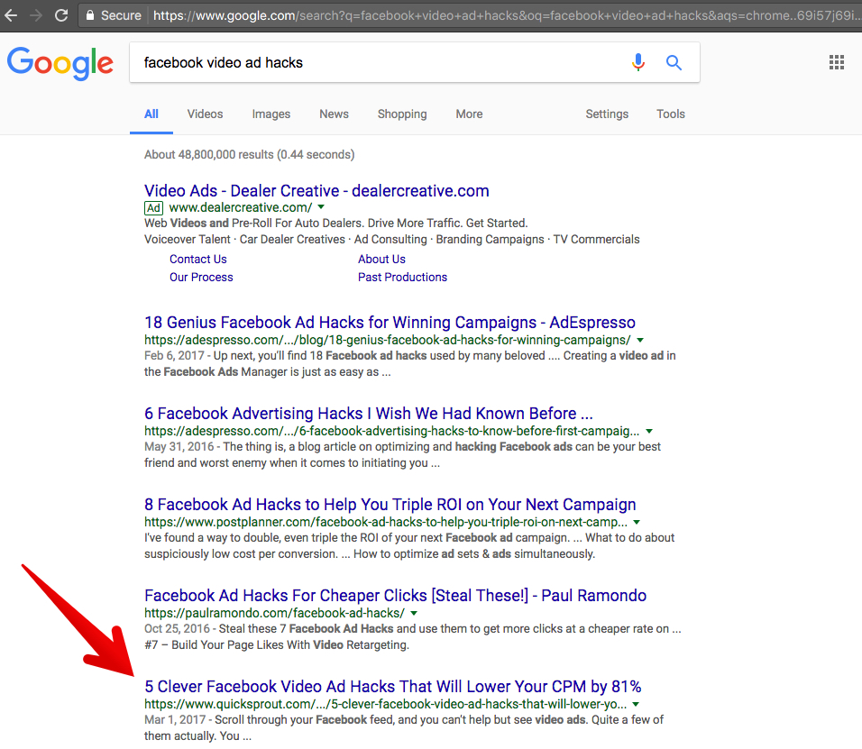Open 5 Clever Facebook Video Ad Hacks result
This screenshot has width=862, height=749.
pos(392,686)
